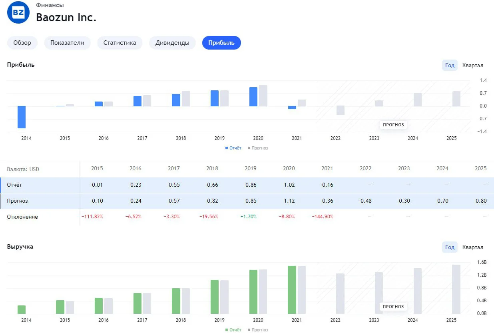Viewport: 494px width, 333px height.
Task: Go to the Дивиденды tab
Action: click(172, 43)
